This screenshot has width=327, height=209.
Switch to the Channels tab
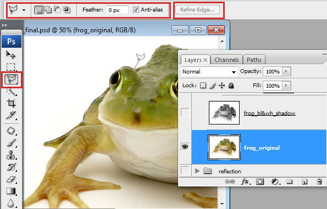226,60
